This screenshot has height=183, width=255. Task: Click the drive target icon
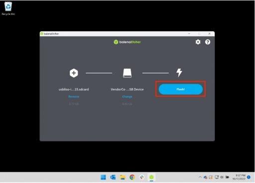coord(127,73)
